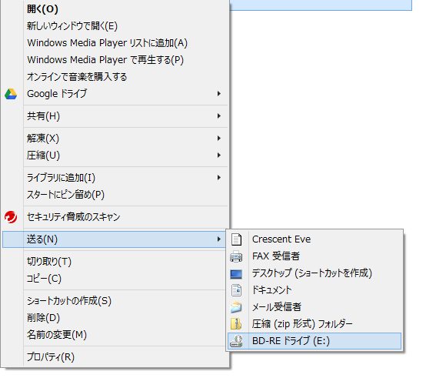Expand the 圧縮(U) submenu arrow

[219, 156]
